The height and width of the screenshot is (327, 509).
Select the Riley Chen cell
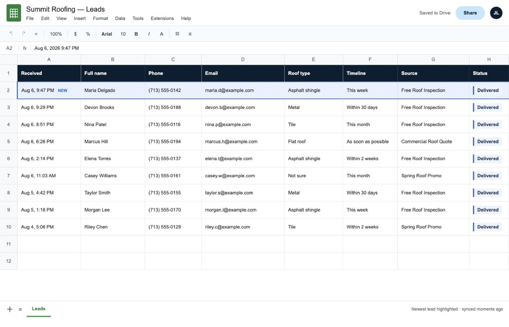113,227
